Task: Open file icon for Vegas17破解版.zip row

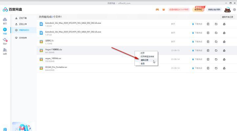Action: click(208, 50)
